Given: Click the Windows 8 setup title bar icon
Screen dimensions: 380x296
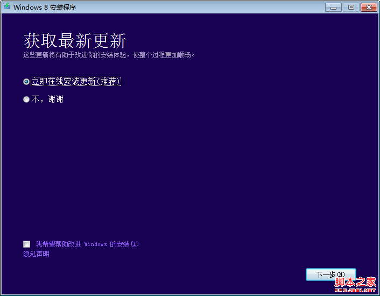Looking at the screenshot, I should (7, 6).
